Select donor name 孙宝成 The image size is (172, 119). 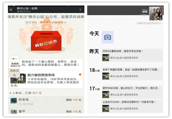tap(23, 100)
